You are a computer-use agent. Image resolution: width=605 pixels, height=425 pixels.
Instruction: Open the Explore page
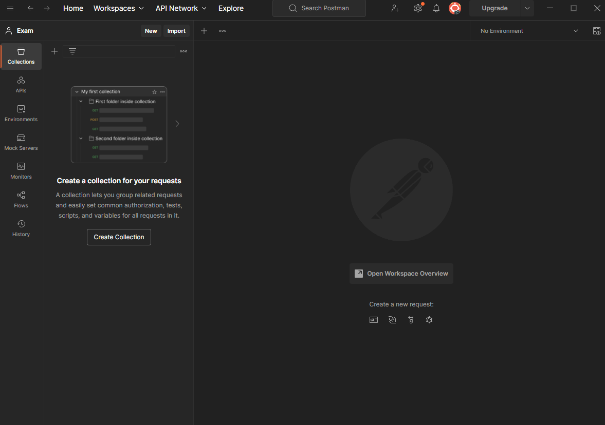coord(231,8)
